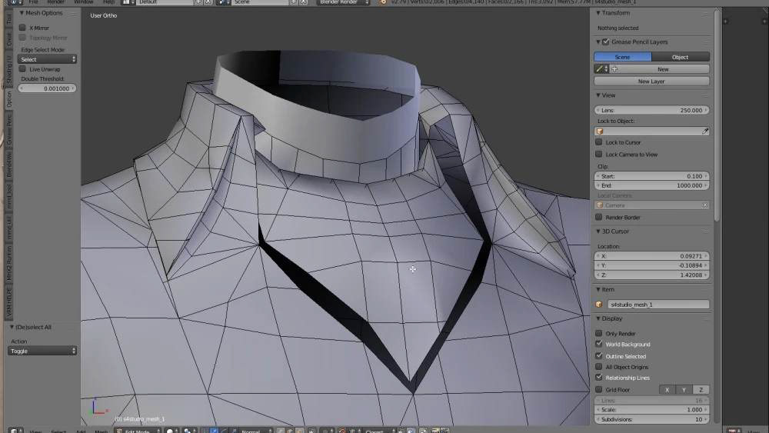
Task: Disable the Outline Selected checkbox
Action: point(599,356)
